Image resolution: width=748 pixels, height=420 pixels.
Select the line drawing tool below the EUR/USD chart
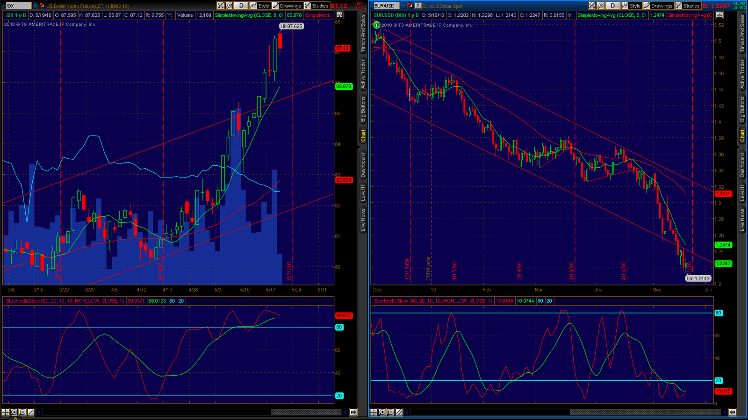click(399, 412)
